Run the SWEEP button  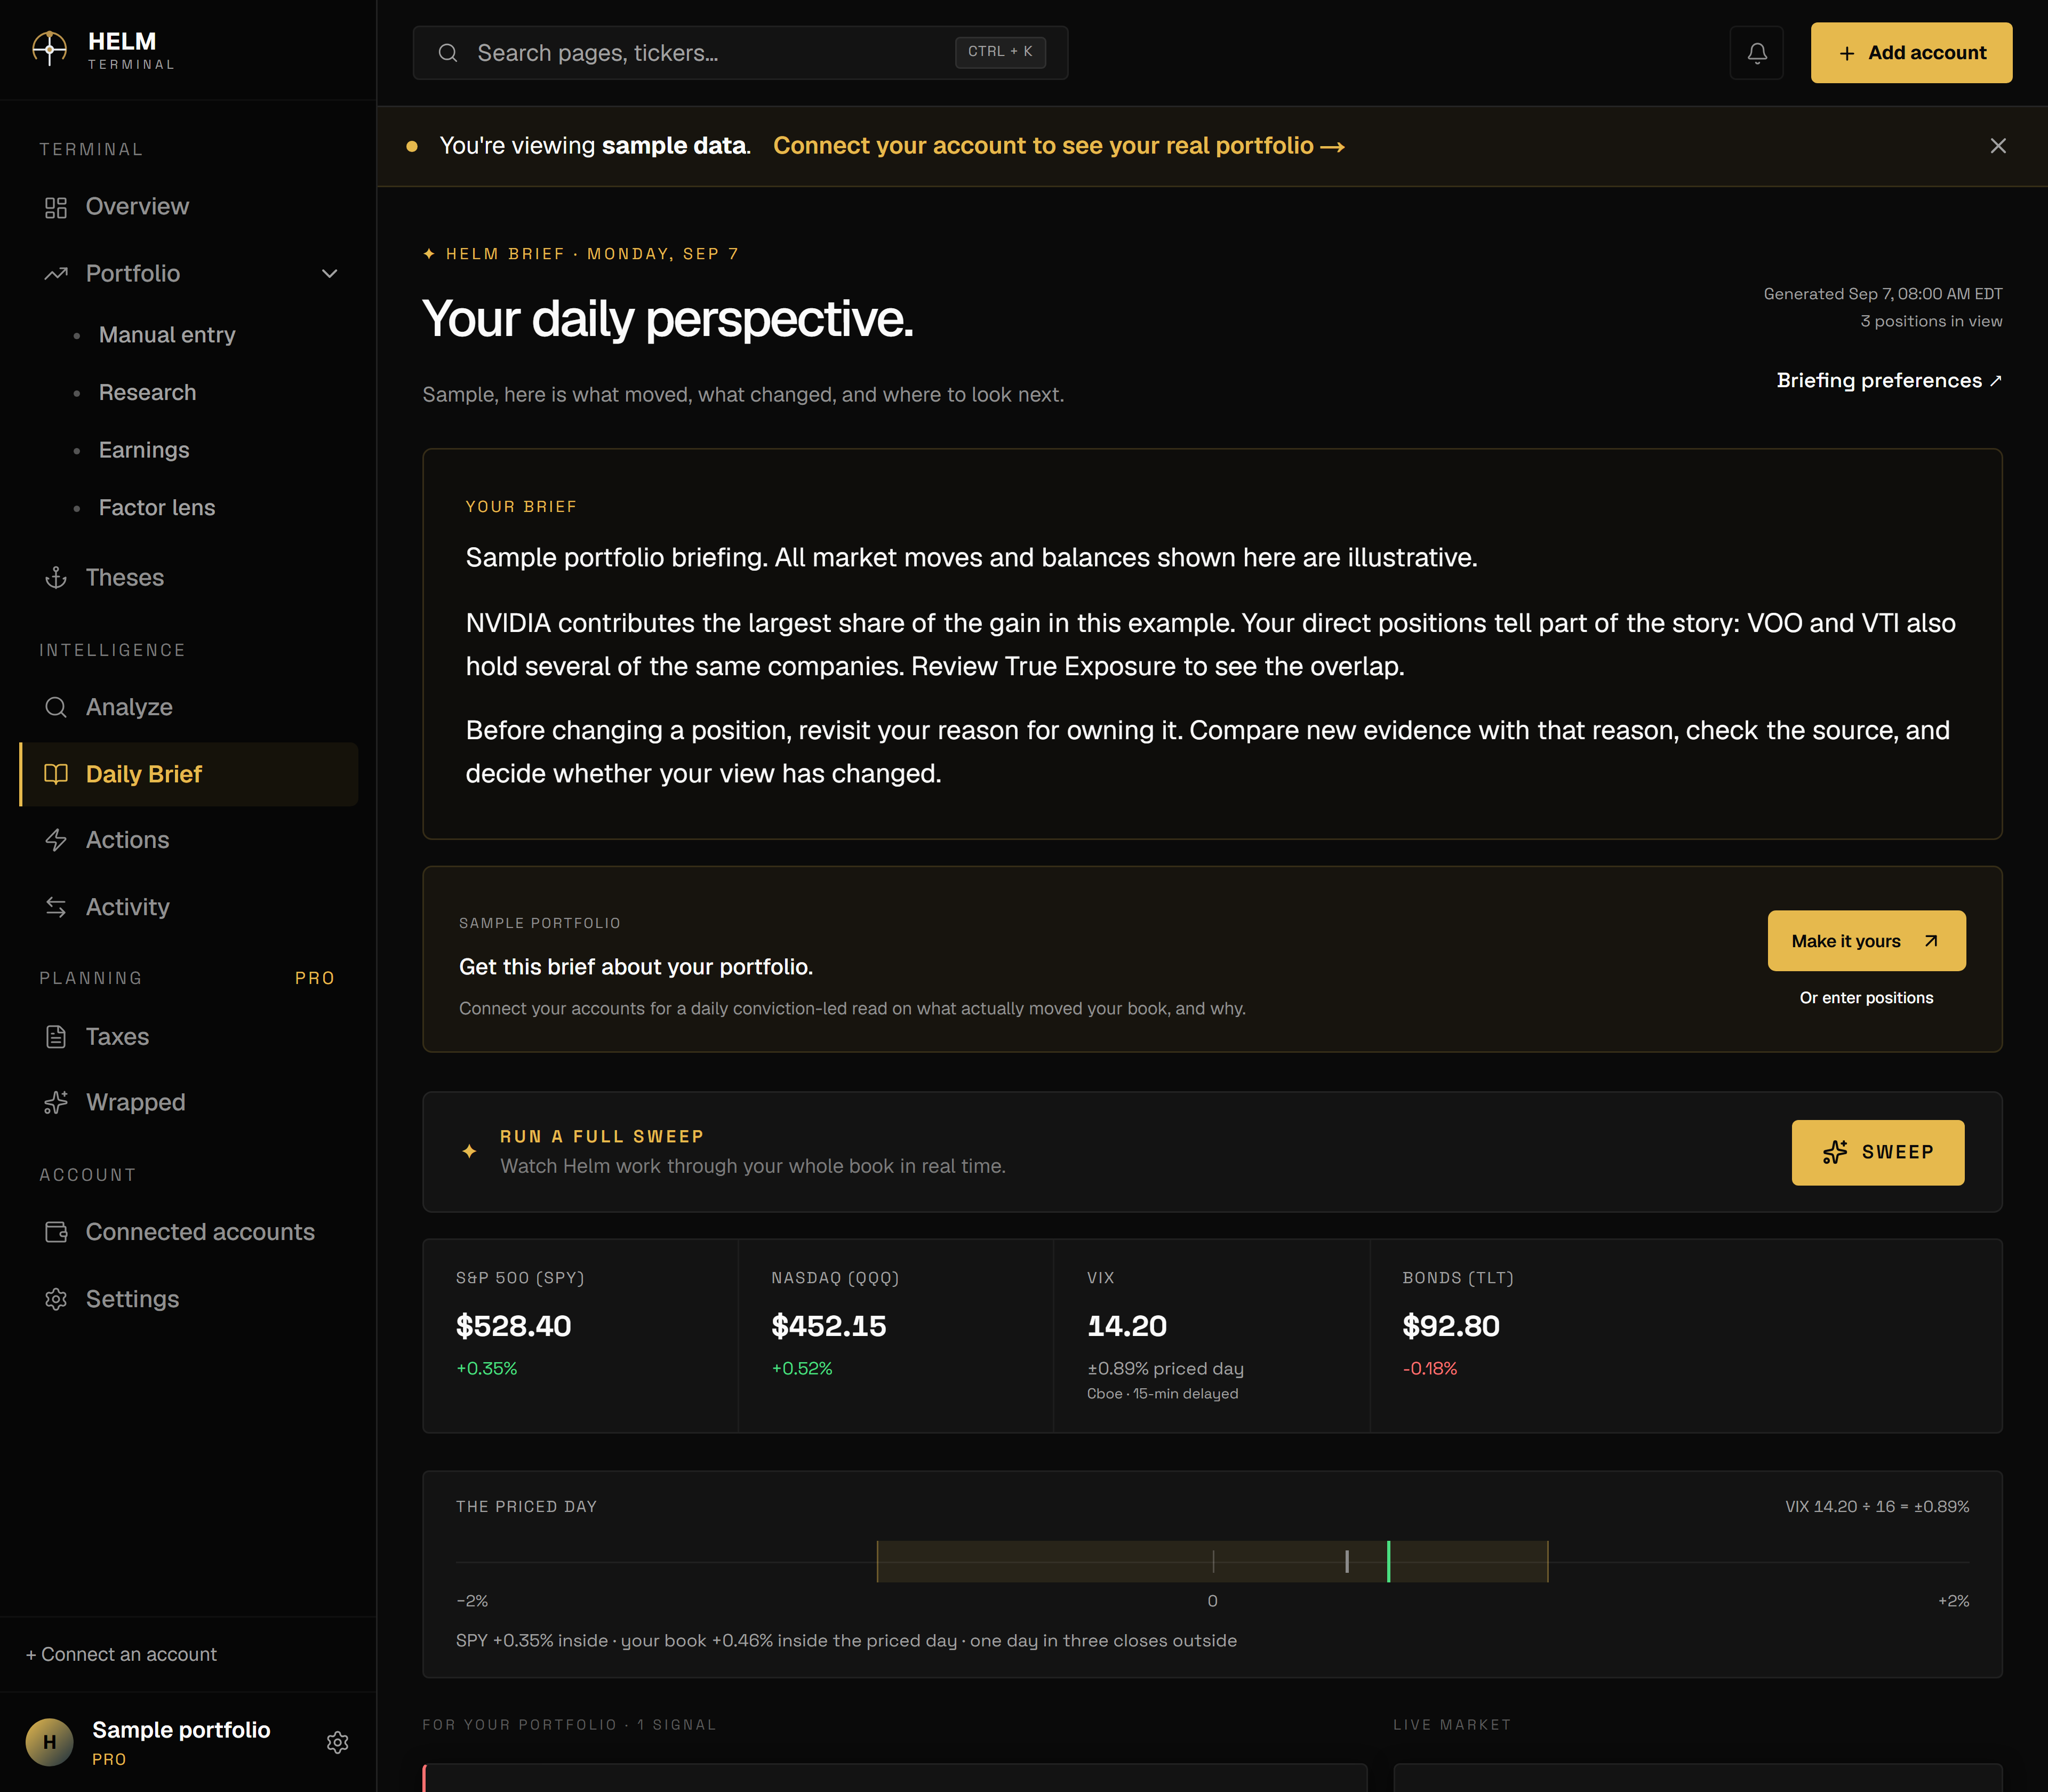click(x=1877, y=1152)
